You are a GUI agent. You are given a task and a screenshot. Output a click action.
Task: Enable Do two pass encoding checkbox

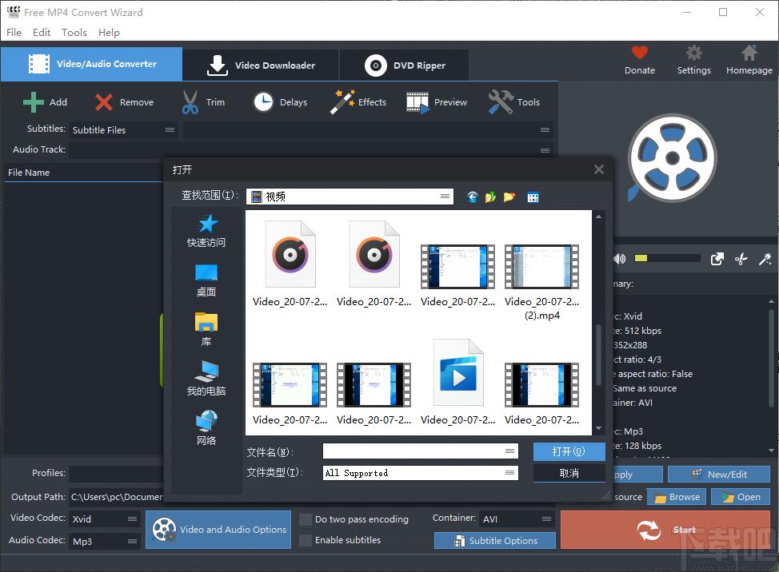[306, 519]
